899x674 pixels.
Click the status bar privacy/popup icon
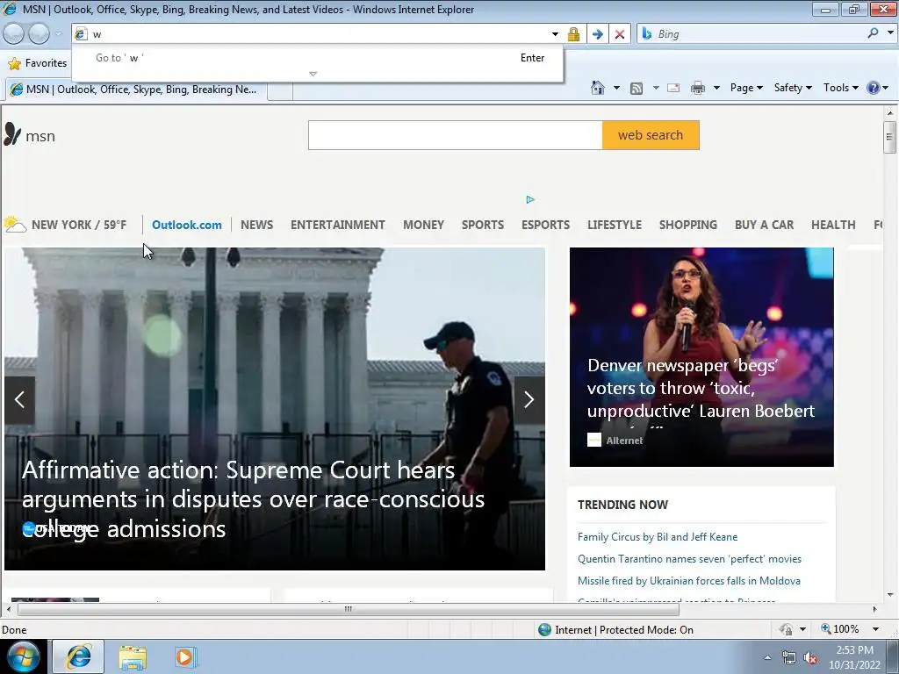click(786, 629)
